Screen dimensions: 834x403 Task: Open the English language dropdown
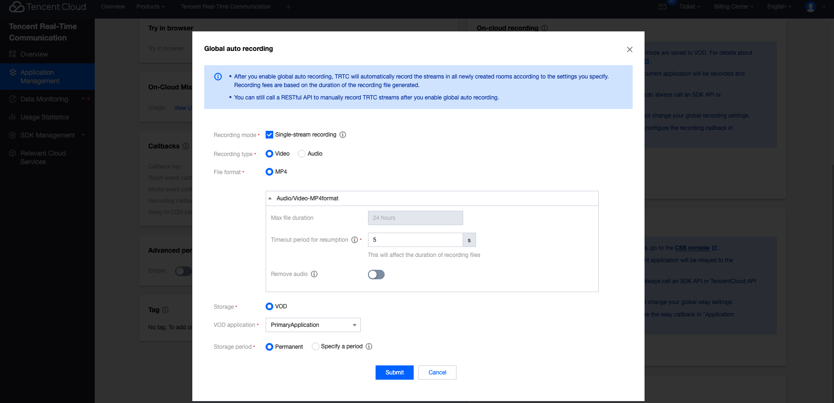pyautogui.click(x=779, y=7)
